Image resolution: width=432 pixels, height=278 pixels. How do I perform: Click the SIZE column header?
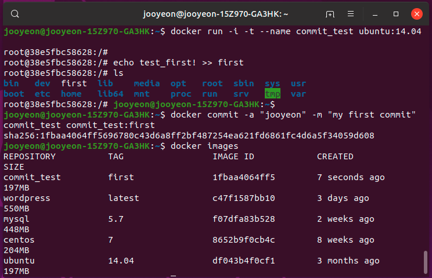tap(14, 167)
